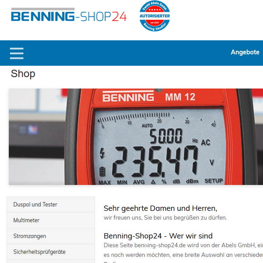263x263 pixels.
Task: Click the MM 12 model label
Action: pyautogui.click(x=180, y=97)
